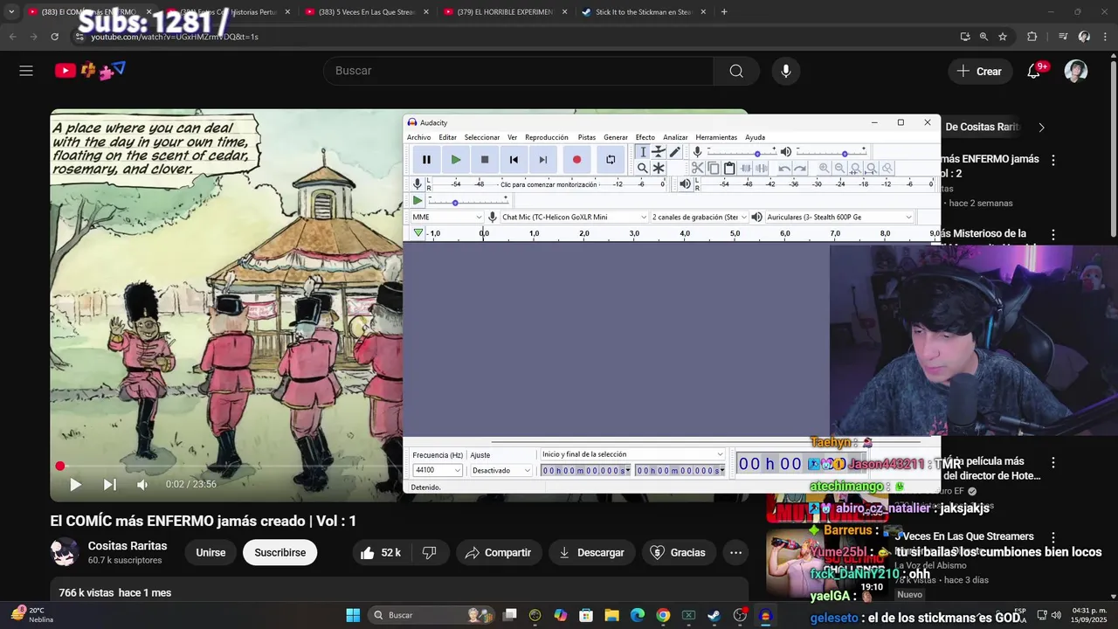The image size is (1118, 629).
Task: Skip to start in Audacity transport
Action: (514, 160)
